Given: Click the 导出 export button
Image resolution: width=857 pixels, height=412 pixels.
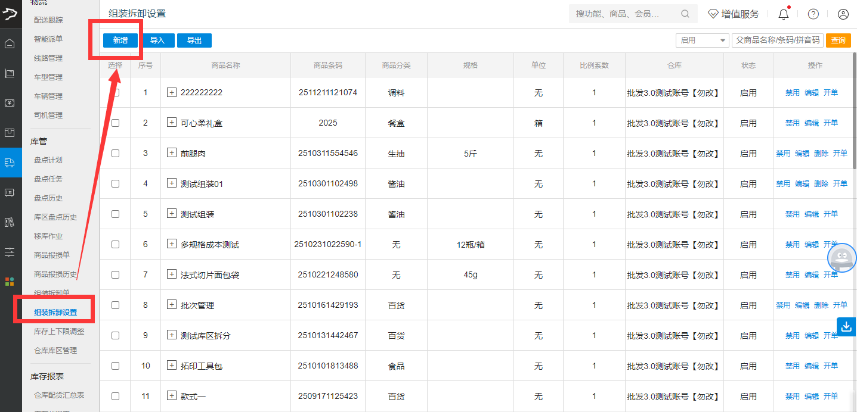Looking at the screenshot, I should pyautogui.click(x=194, y=40).
